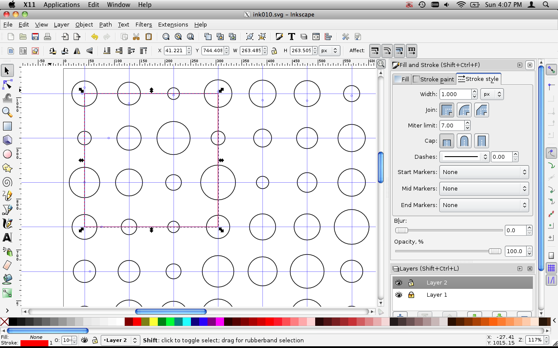Select the Eraser tool
The image size is (558, 348).
(7, 265)
